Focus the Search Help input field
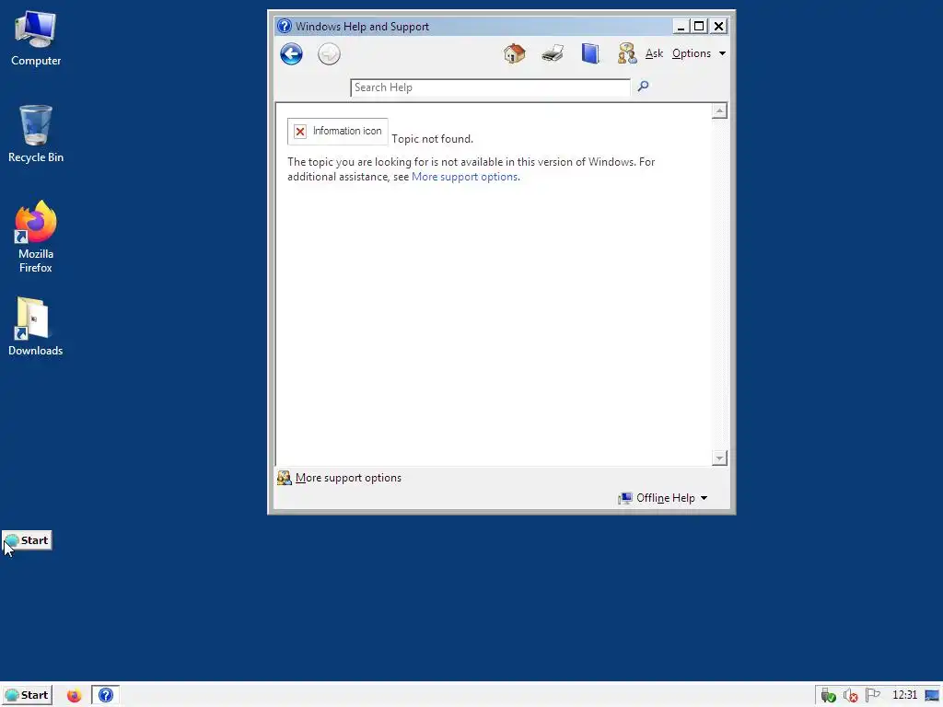This screenshot has height=707, width=943. 490,87
